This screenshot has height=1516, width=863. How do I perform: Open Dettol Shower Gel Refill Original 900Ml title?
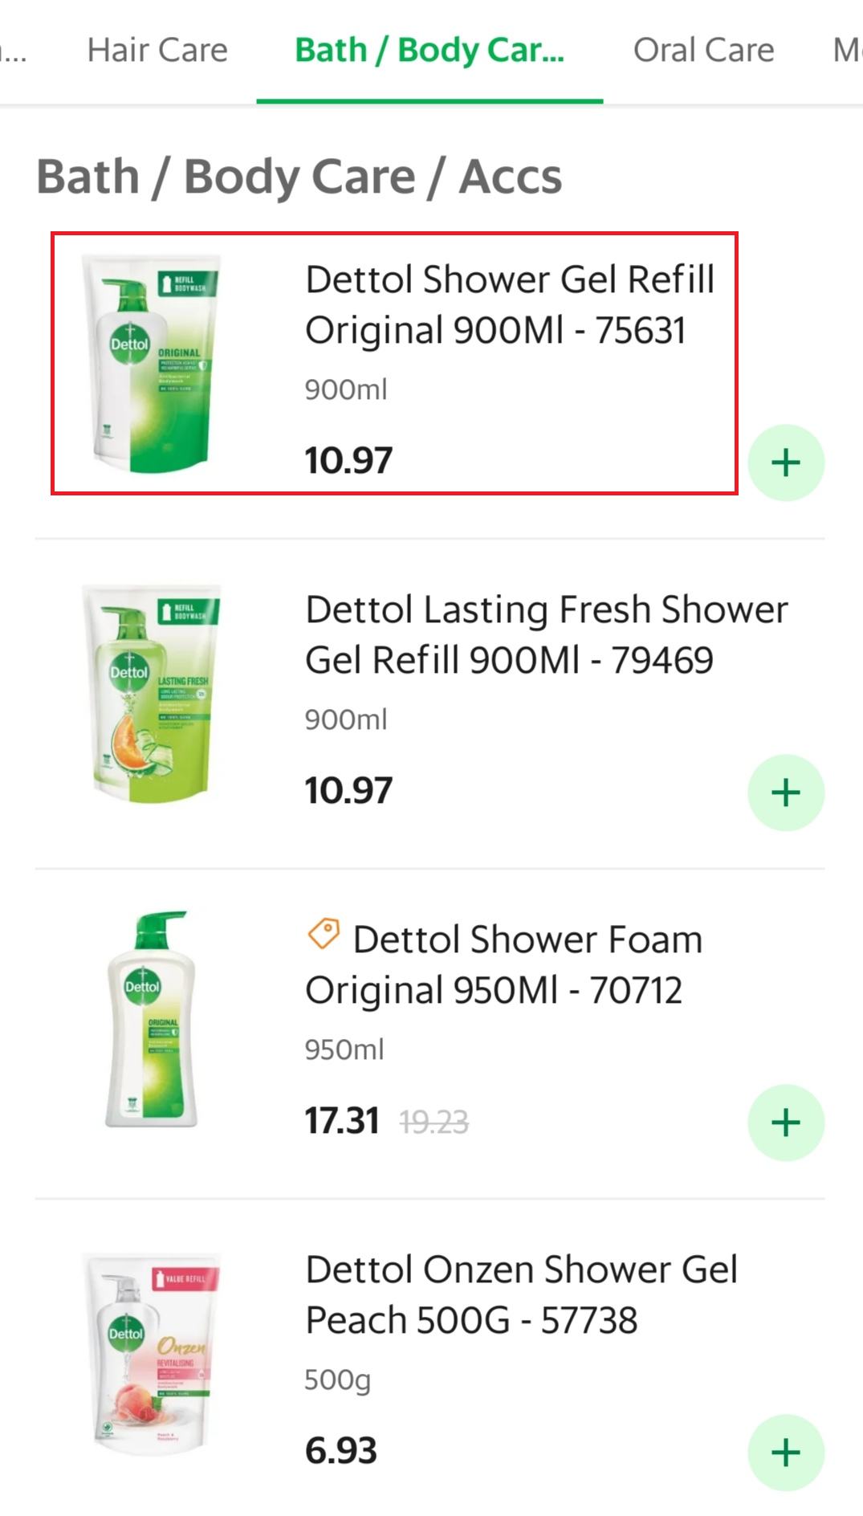pos(510,304)
